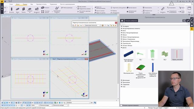Toggle Показать скрытые элементы checkbox
194x109 pixels.
[x=121, y=105]
